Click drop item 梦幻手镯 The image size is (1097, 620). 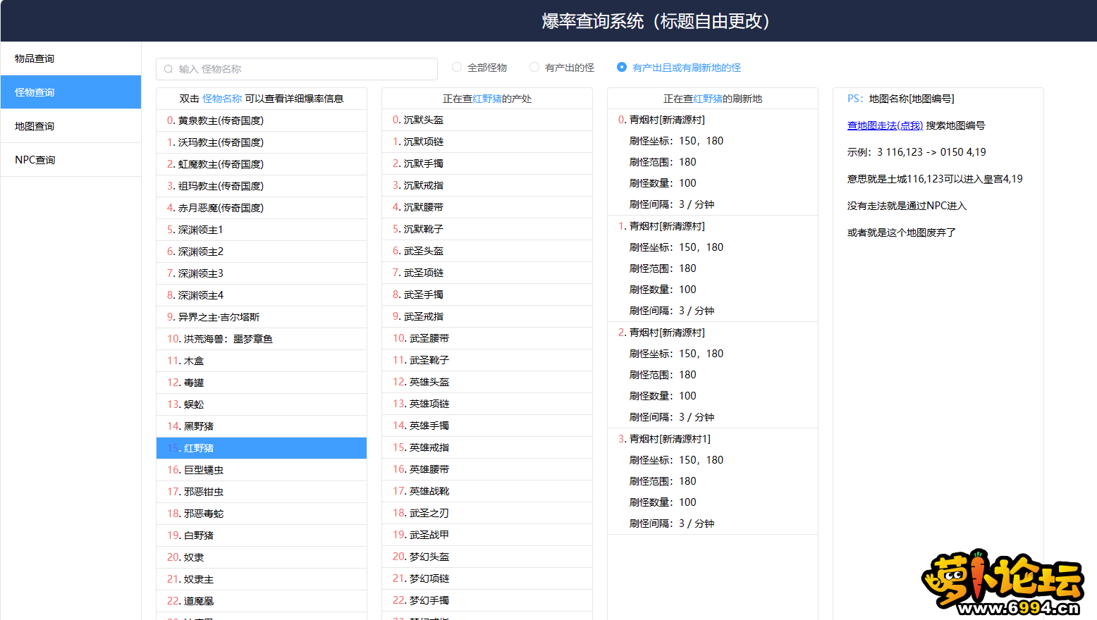click(x=487, y=600)
